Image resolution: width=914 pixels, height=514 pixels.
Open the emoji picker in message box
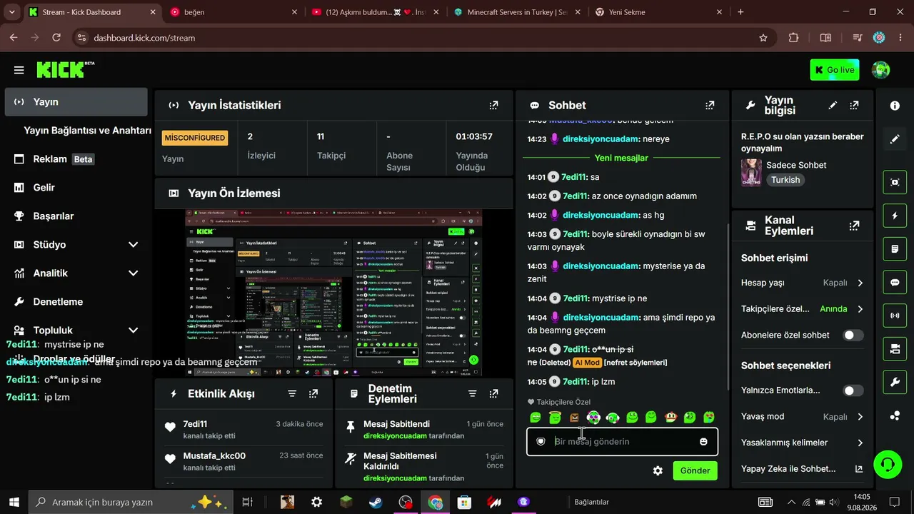(703, 442)
